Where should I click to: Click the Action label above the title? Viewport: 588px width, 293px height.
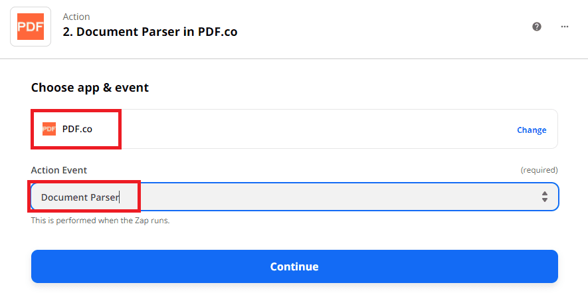pyautogui.click(x=76, y=17)
